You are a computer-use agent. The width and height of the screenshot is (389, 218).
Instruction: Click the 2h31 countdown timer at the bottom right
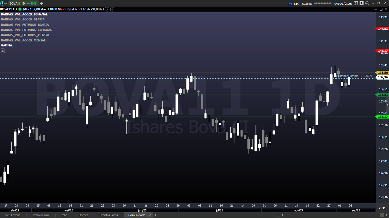pyautogui.click(x=383, y=208)
